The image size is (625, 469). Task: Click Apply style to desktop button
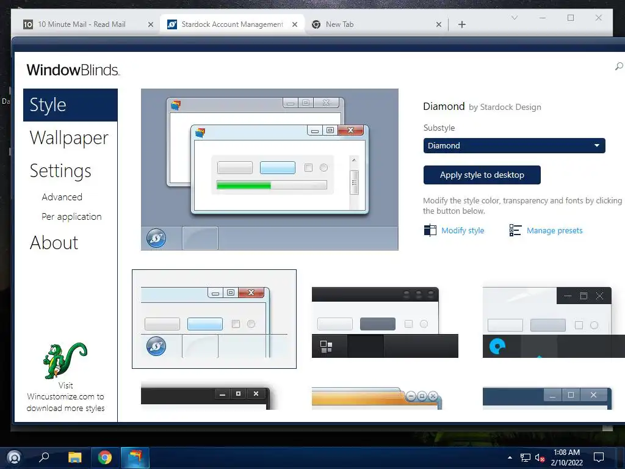[482, 175]
